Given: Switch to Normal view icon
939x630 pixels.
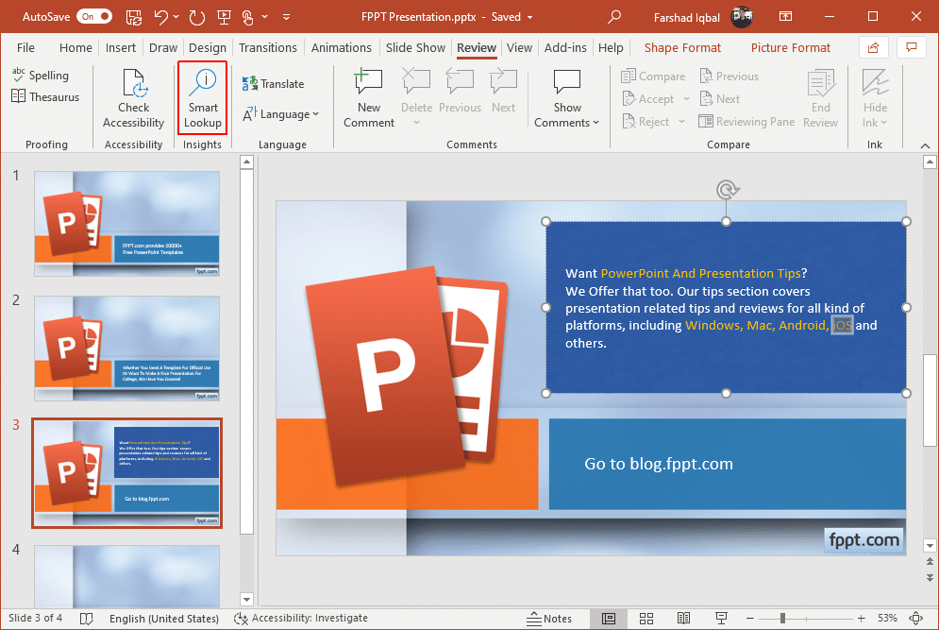Looking at the screenshot, I should [609, 618].
